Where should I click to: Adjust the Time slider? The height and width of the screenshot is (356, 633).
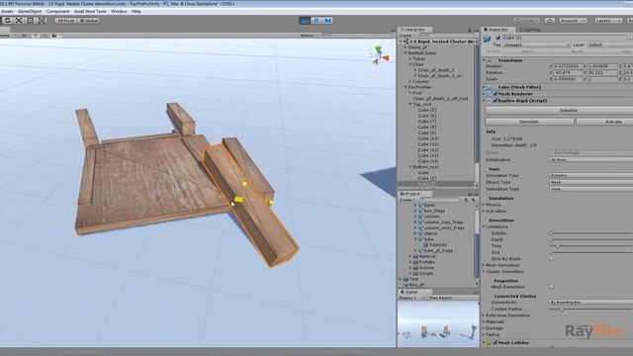[x=591, y=246]
